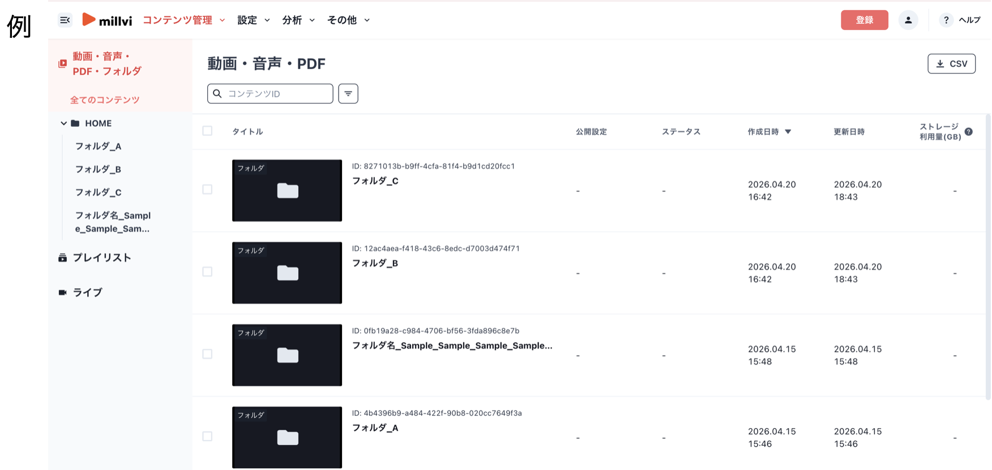The width and height of the screenshot is (992, 470).
Task: Download the list with the CSV button
Action: [951, 63]
